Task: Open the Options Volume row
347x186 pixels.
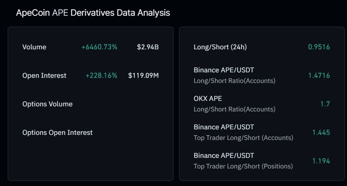Action: coord(47,104)
